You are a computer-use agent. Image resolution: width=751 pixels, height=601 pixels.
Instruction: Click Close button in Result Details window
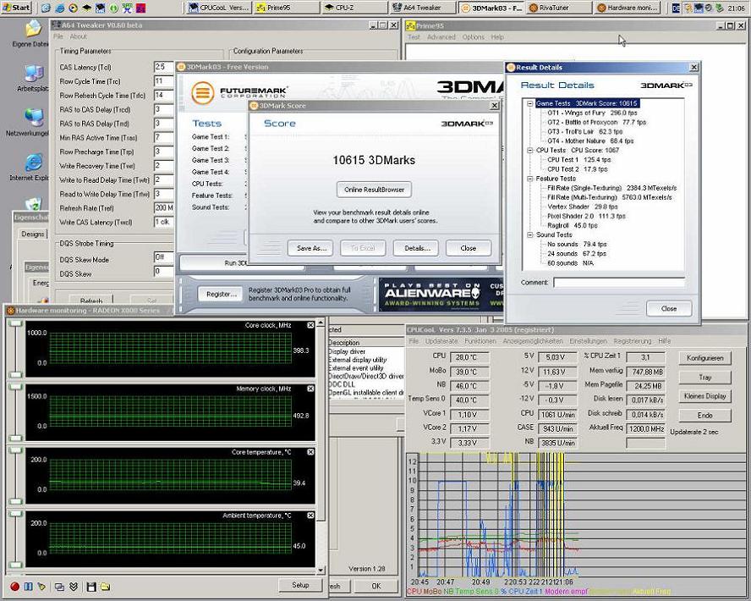pos(669,309)
